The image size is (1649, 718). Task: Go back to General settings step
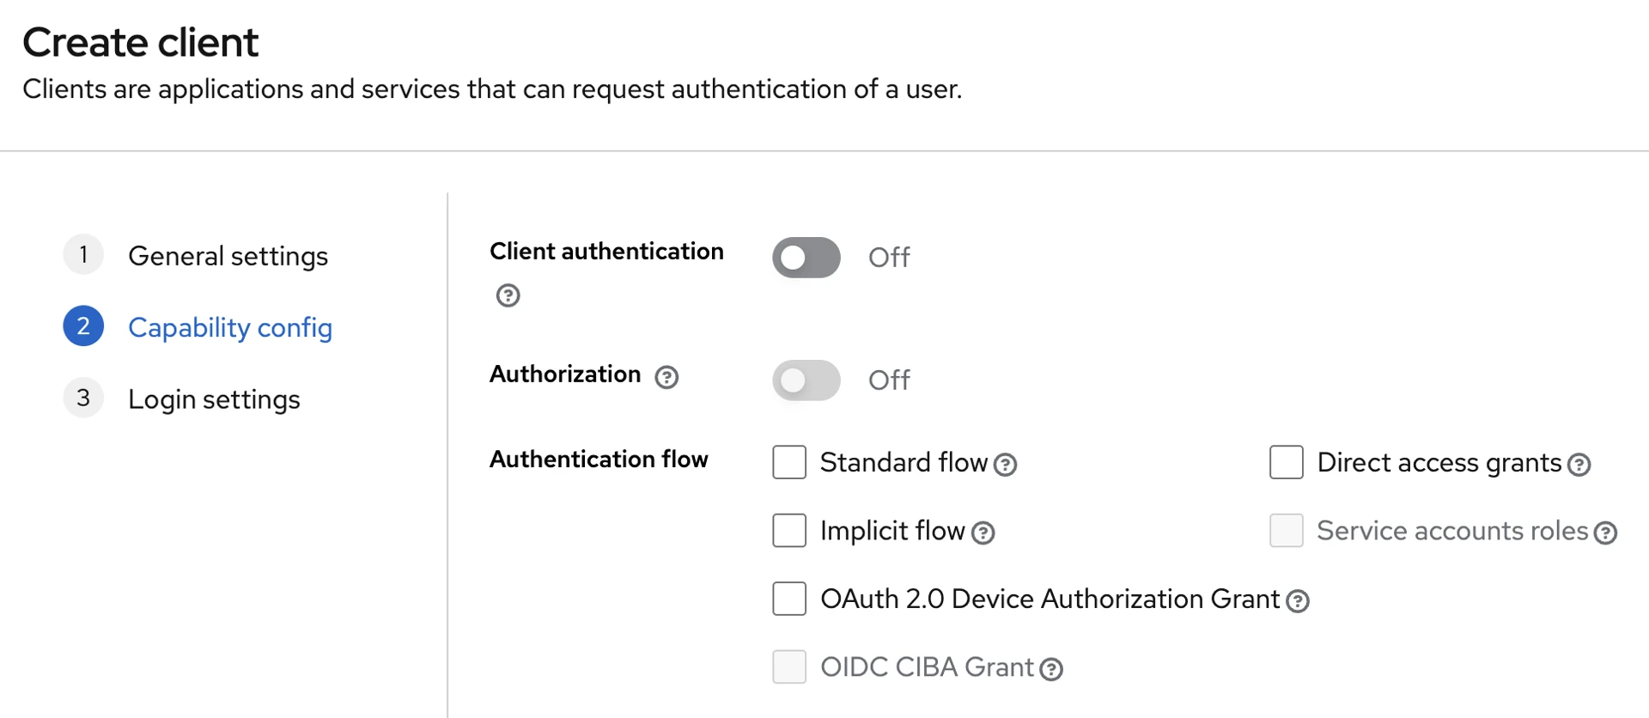[228, 256]
